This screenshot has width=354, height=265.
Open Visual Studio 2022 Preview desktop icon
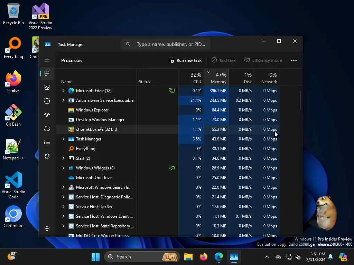pyautogui.click(x=40, y=17)
